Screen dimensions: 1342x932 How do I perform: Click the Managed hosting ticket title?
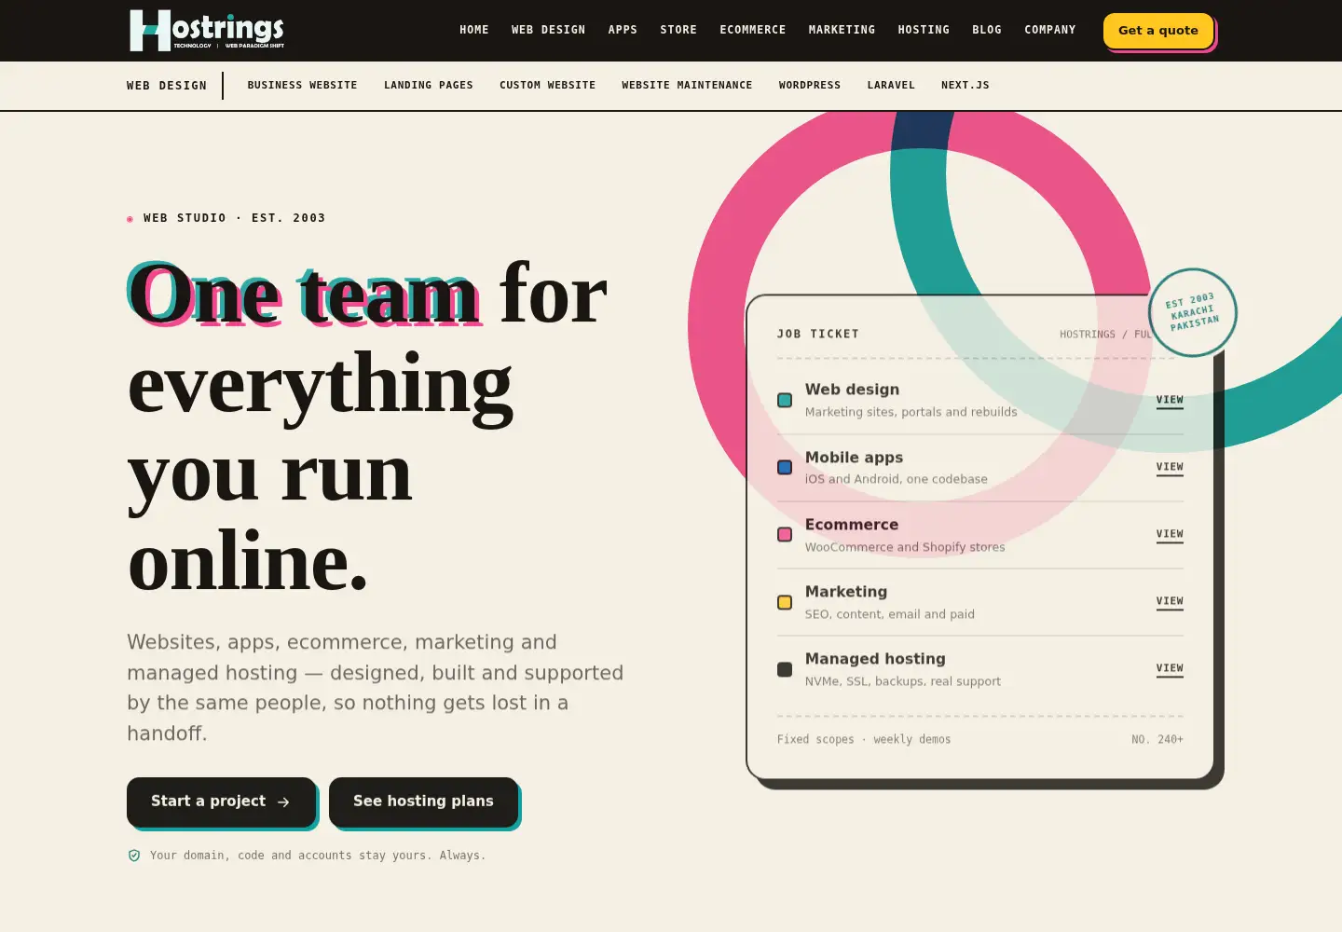click(x=875, y=659)
